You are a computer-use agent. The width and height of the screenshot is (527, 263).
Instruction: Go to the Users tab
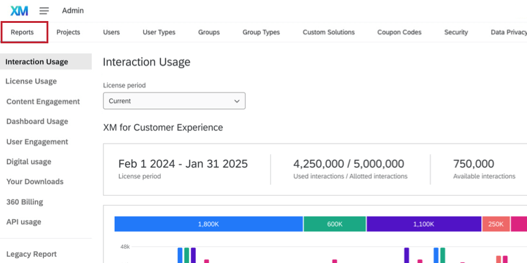112,32
